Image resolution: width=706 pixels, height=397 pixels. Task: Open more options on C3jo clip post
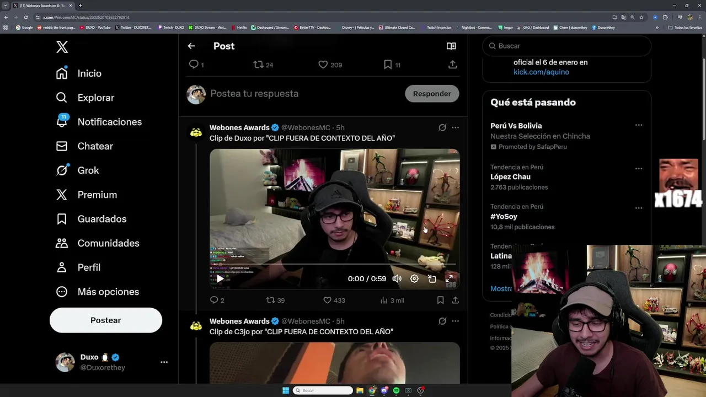[x=455, y=321]
